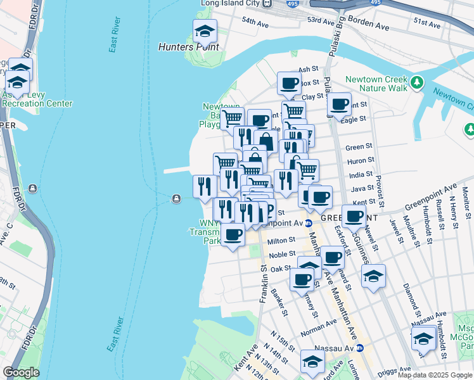
Task: Open the Google logo link
Action: [21, 372]
